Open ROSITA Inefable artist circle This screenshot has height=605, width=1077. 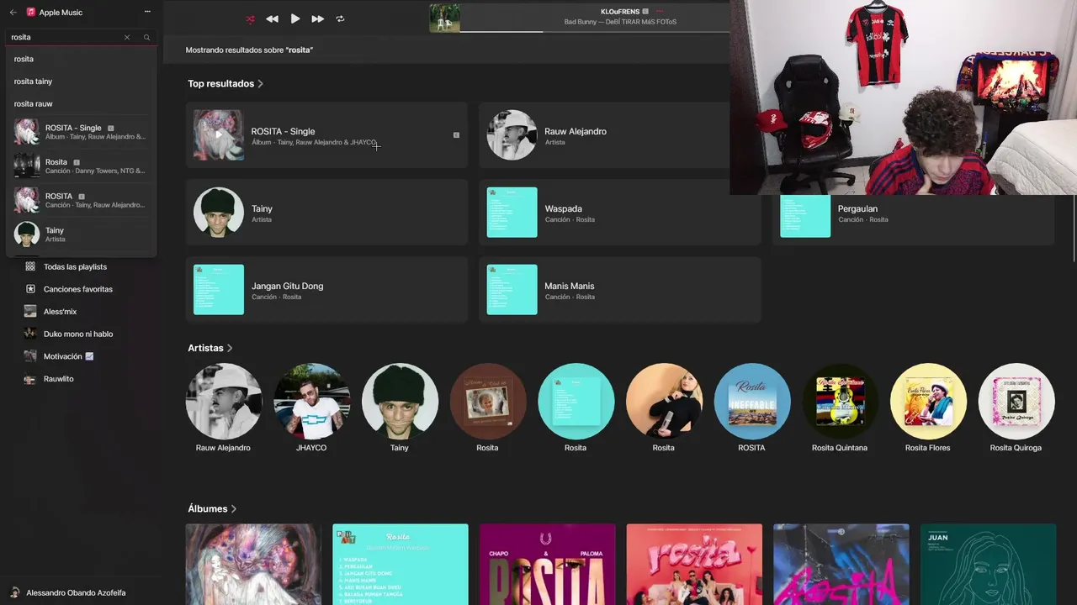(752, 401)
